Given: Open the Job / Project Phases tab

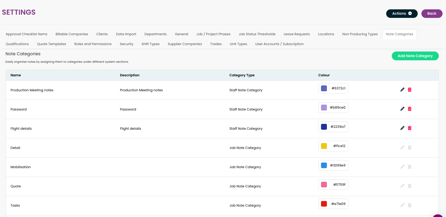Looking at the screenshot, I should coord(213,34).
